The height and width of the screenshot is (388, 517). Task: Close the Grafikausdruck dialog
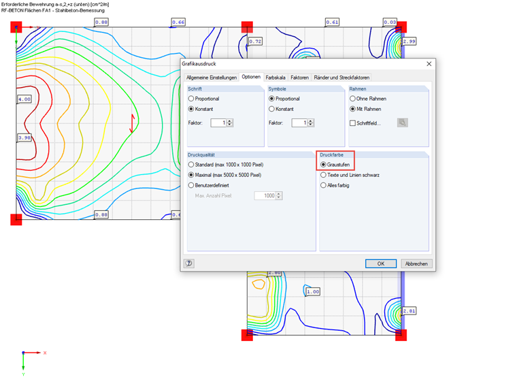429,64
